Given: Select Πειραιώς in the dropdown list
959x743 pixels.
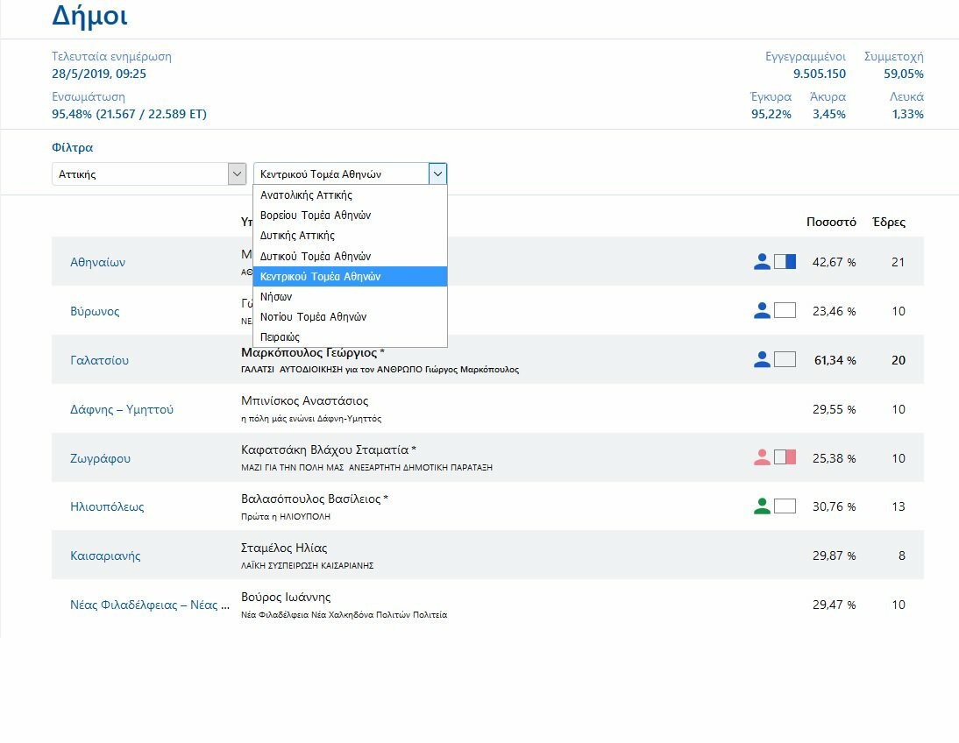Looking at the screenshot, I should click(280, 337).
